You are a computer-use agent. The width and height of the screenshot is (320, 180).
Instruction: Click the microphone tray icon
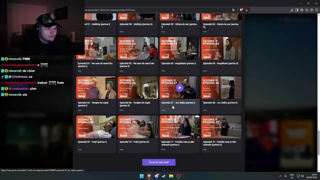(x=285, y=176)
